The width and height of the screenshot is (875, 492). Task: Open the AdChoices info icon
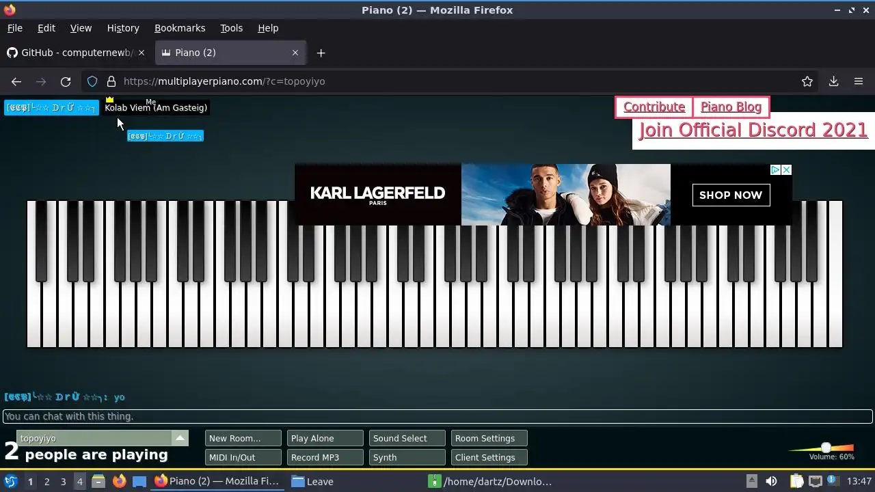(776, 169)
